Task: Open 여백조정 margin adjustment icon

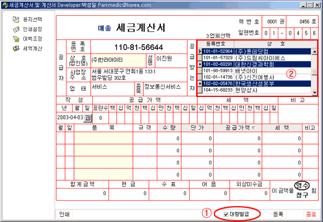Action: 16,39
